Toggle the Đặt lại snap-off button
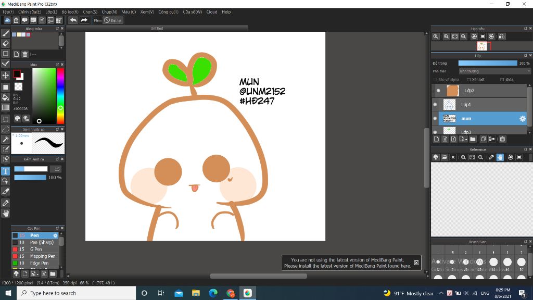This screenshot has width=533, height=300. coord(113,20)
